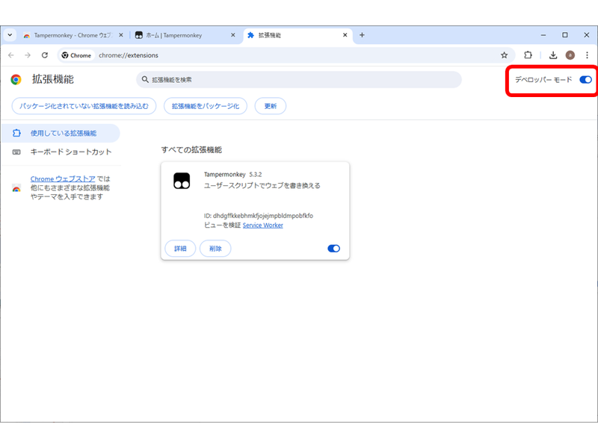Click the Tampermonkey name on the card

coord(225,175)
